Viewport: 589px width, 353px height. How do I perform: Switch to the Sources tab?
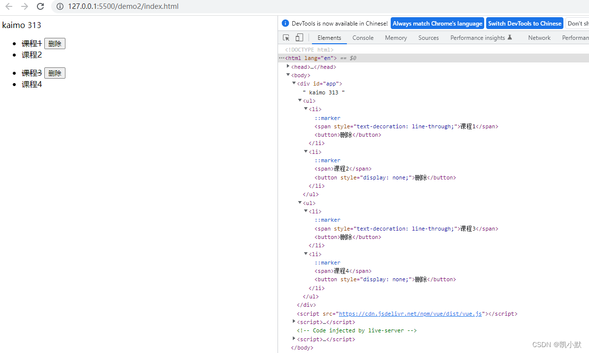tap(429, 37)
